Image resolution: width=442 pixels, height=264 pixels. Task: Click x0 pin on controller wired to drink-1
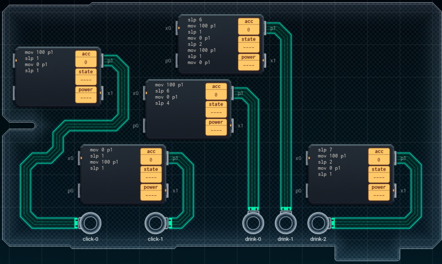(x=177, y=28)
